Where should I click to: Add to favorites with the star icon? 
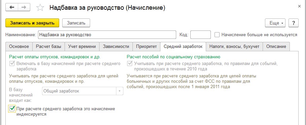[40, 8]
